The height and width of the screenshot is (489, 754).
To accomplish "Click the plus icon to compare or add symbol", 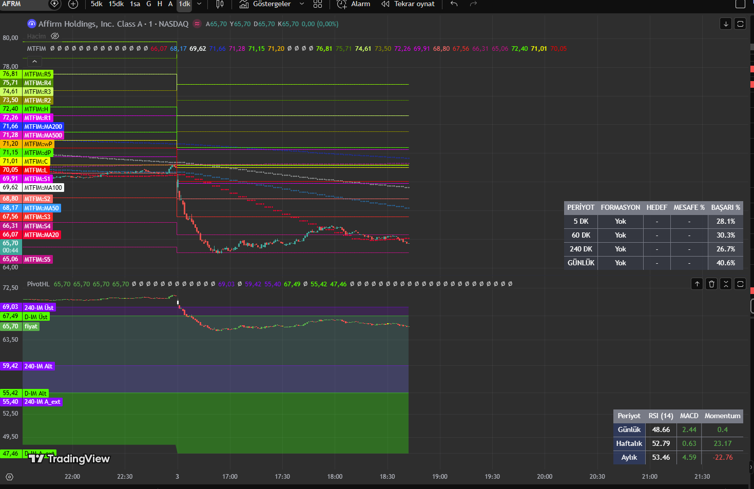I will click(73, 4).
